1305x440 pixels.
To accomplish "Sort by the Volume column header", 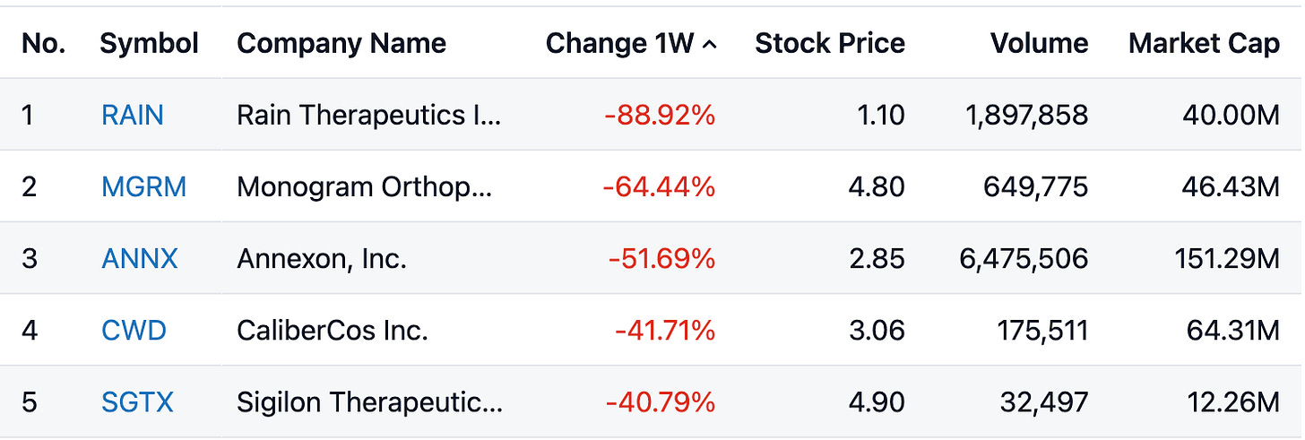I will click(1040, 43).
